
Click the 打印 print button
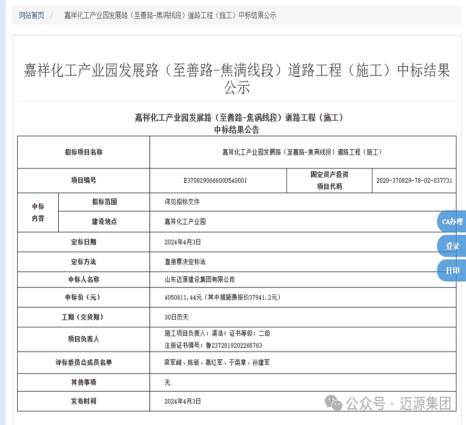452,270
